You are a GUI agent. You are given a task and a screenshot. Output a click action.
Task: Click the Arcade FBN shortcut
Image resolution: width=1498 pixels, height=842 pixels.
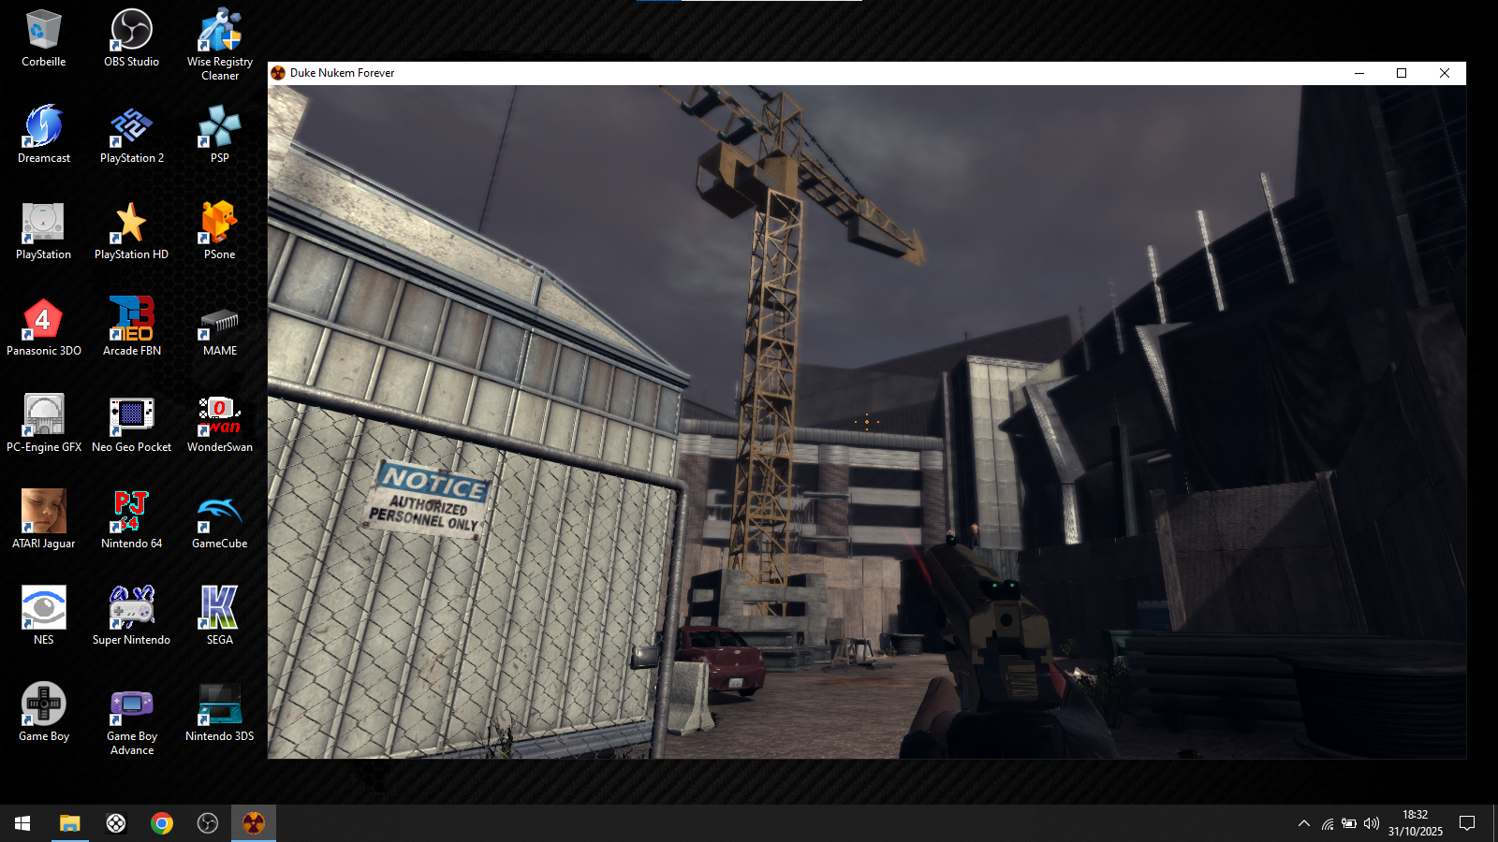tap(131, 321)
